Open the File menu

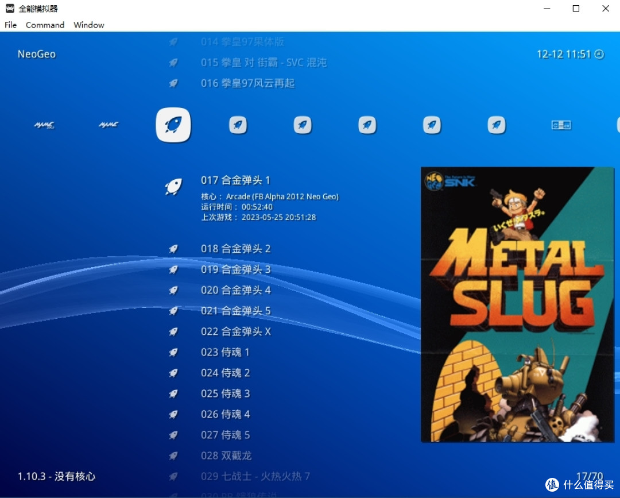coord(11,25)
